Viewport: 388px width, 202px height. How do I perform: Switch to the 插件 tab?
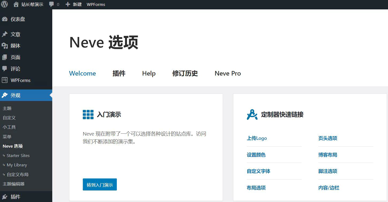(119, 73)
